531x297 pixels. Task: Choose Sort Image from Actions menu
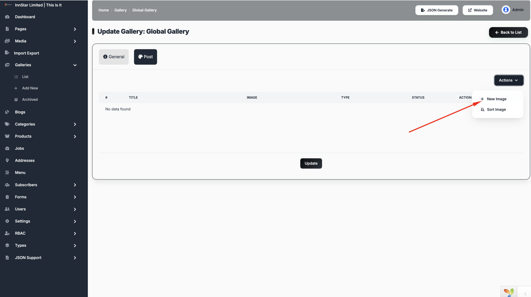click(497, 109)
